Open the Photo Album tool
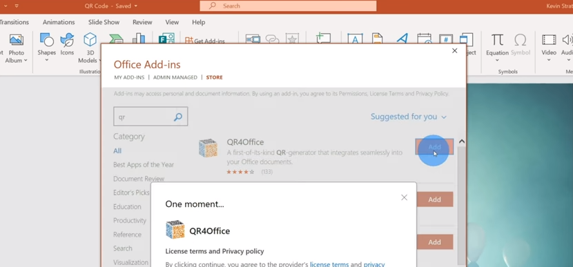 (x=16, y=48)
